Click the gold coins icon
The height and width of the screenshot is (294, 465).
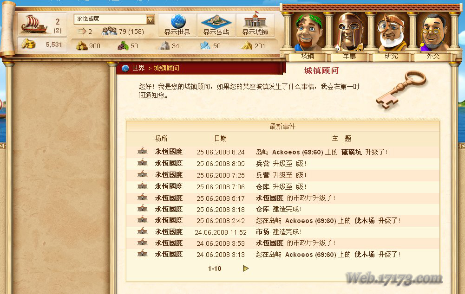[28, 44]
